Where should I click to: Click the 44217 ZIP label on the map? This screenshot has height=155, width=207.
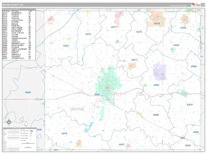point(114,27)
